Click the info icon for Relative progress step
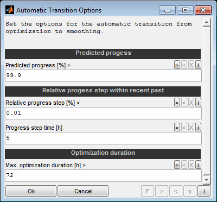The height and width of the screenshot is (202, 217). [198, 103]
